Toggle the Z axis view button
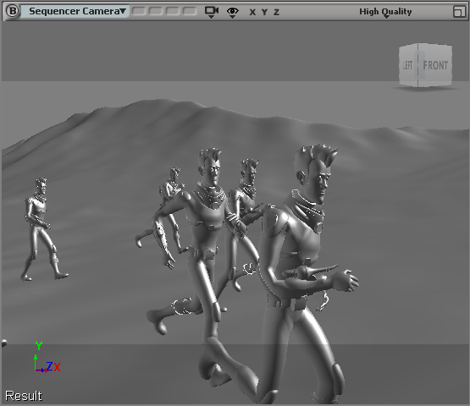 (x=276, y=13)
